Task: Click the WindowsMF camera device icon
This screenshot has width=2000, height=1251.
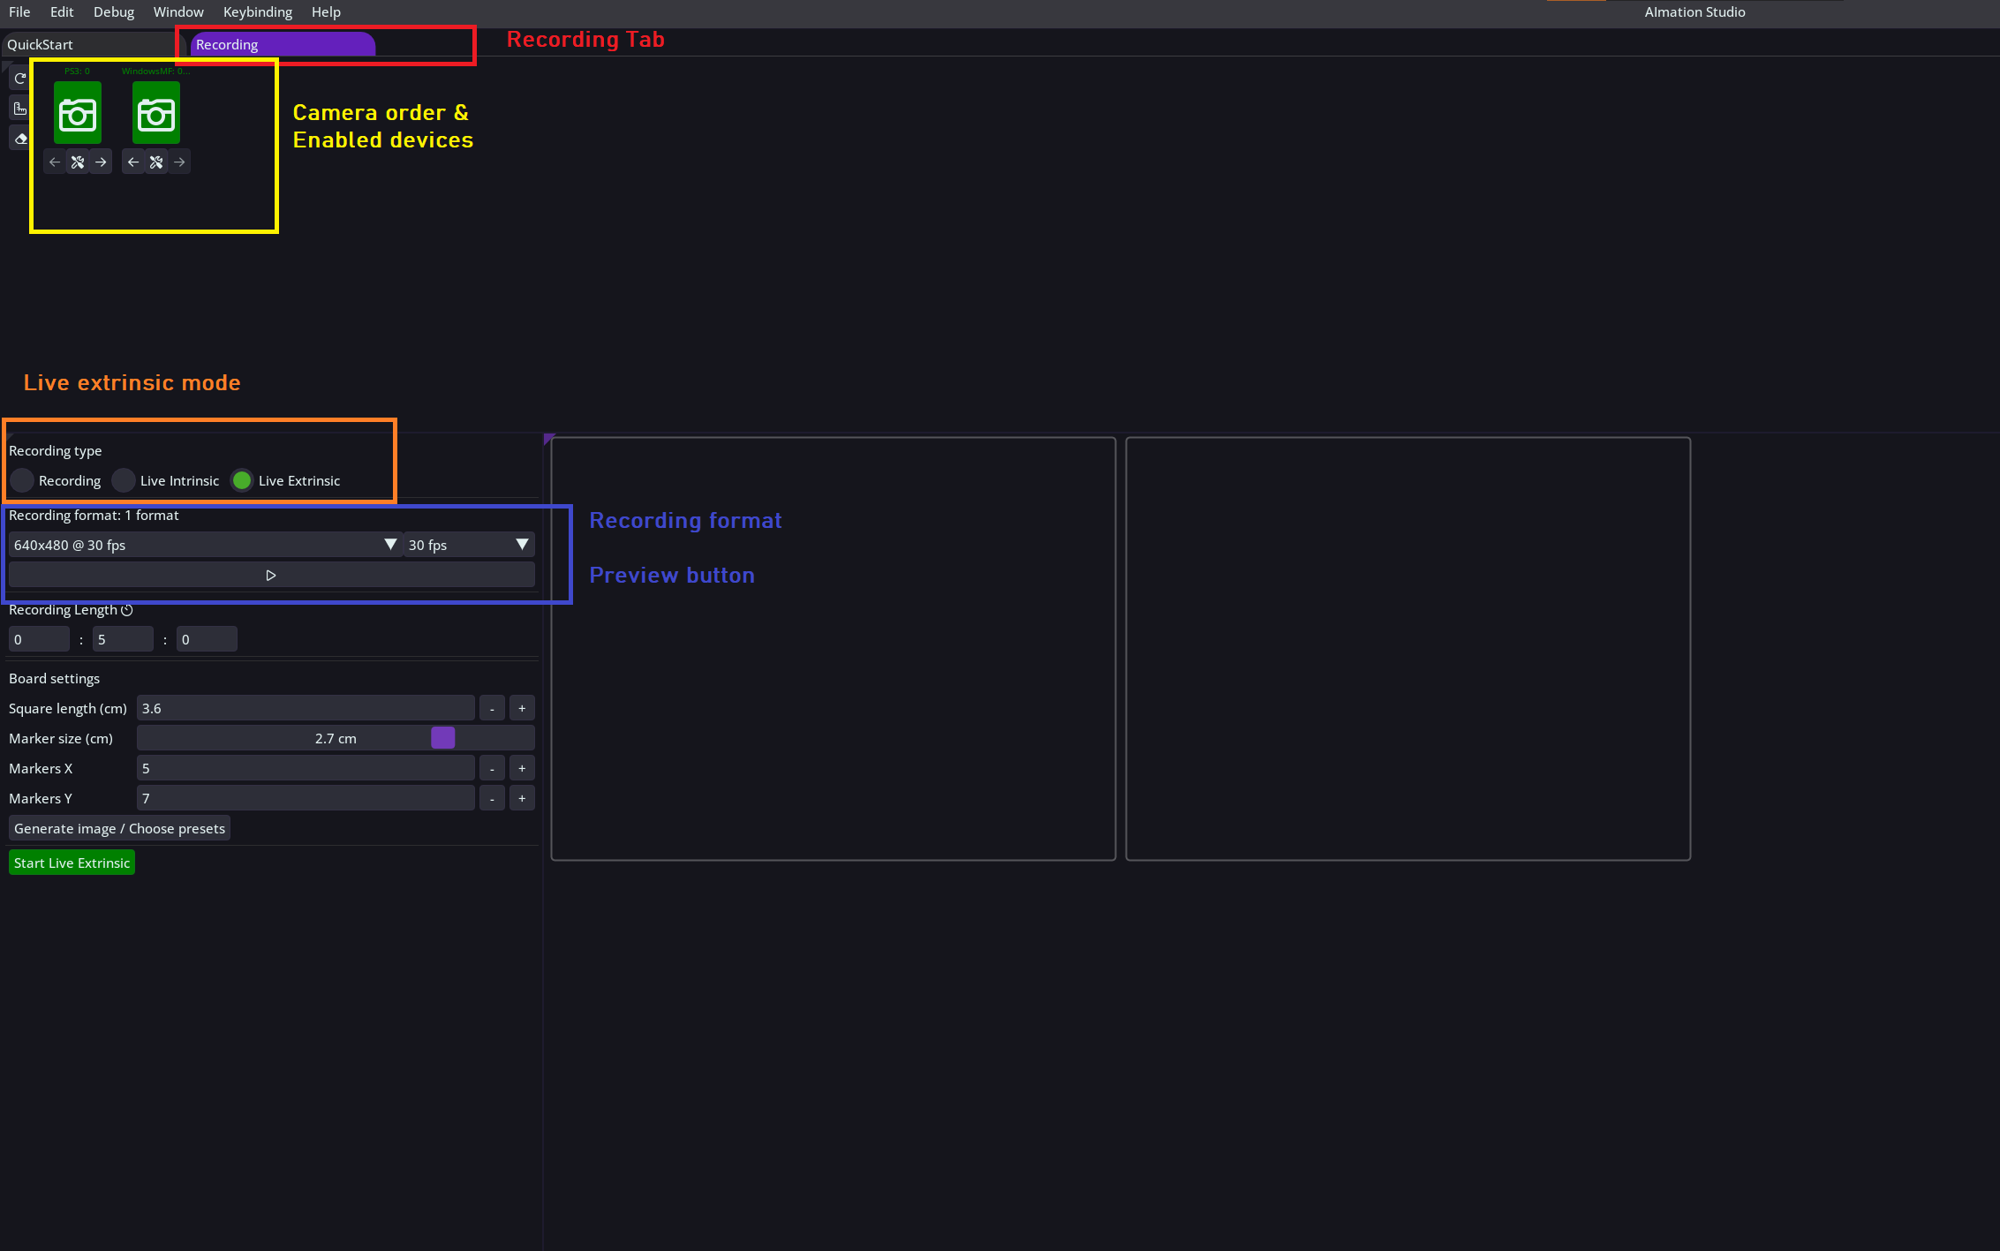Action: click(156, 113)
